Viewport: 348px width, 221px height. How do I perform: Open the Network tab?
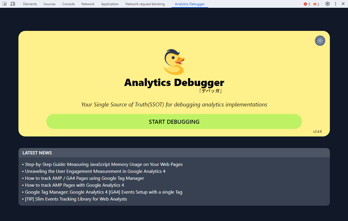88,4
